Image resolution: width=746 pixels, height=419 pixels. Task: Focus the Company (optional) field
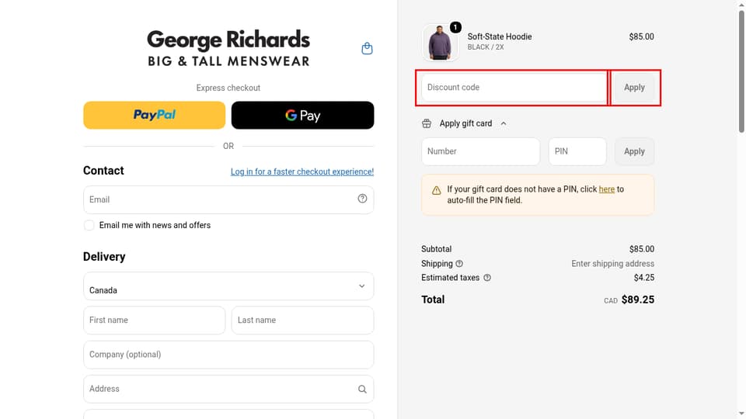(x=228, y=355)
